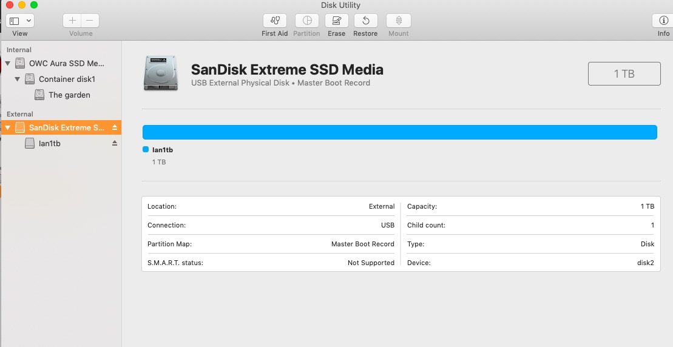
Task: Remove a volume with the minus button
Action: coord(90,21)
